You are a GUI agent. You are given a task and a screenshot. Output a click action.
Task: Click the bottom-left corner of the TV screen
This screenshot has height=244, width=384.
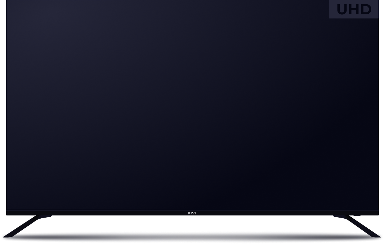coord(7,209)
